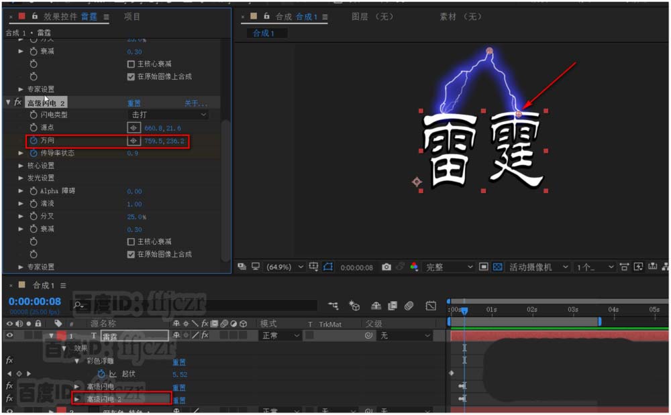The height and width of the screenshot is (415, 671).
Task: Open the magnification dropdown showing 64.9%
Action: pyautogui.click(x=285, y=267)
